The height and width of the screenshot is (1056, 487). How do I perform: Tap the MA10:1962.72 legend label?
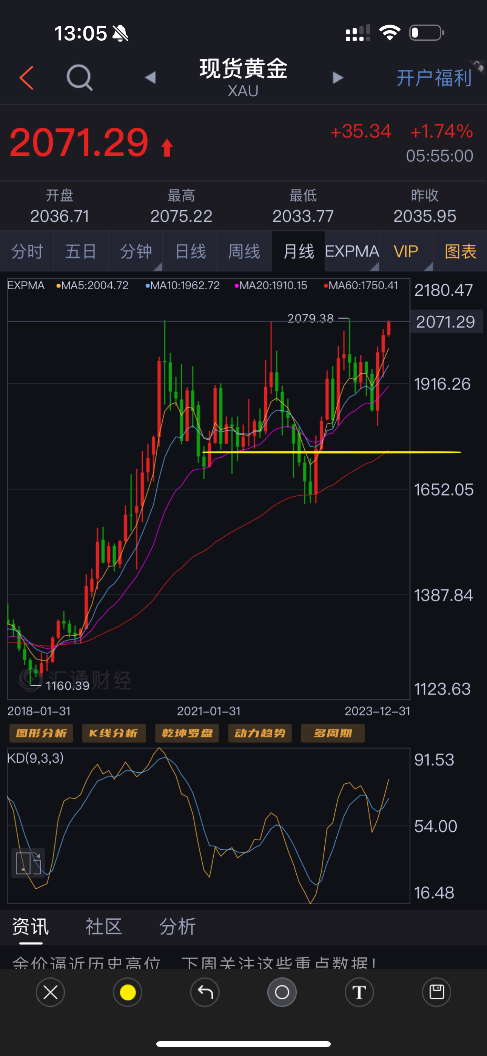[x=183, y=285]
